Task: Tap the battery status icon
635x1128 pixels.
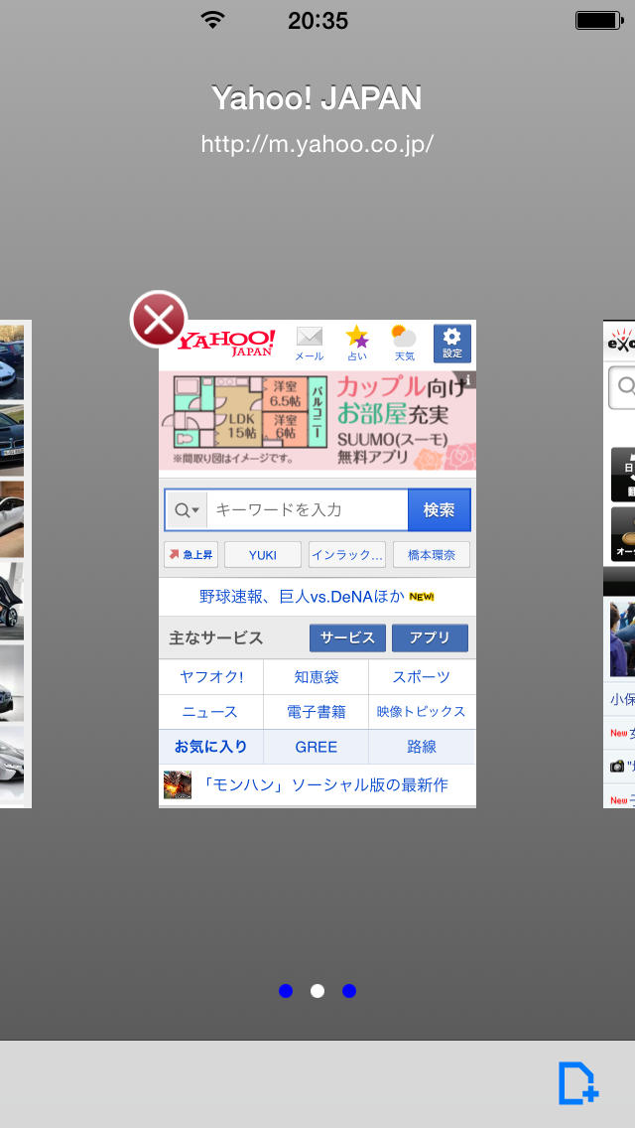Action: [x=598, y=20]
